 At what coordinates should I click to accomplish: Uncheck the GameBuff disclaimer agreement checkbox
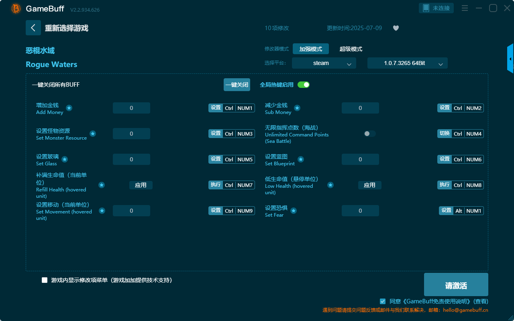pos(383,301)
